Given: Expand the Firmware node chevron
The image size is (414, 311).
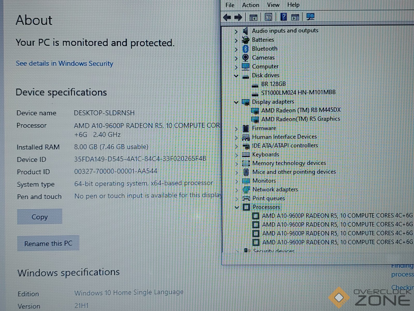Looking at the screenshot, I should click(236, 129).
